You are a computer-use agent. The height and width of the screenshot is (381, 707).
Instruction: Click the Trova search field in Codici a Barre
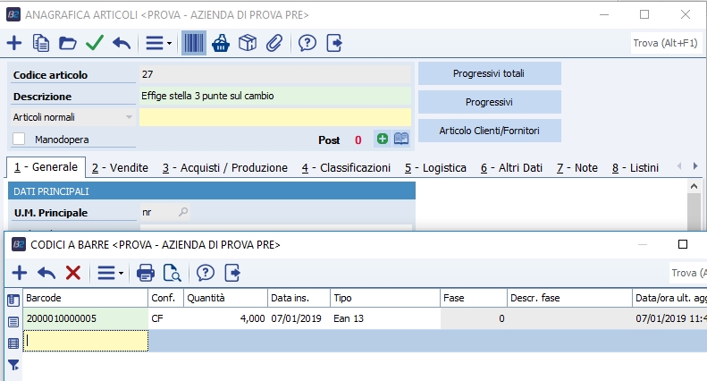[x=687, y=273]
